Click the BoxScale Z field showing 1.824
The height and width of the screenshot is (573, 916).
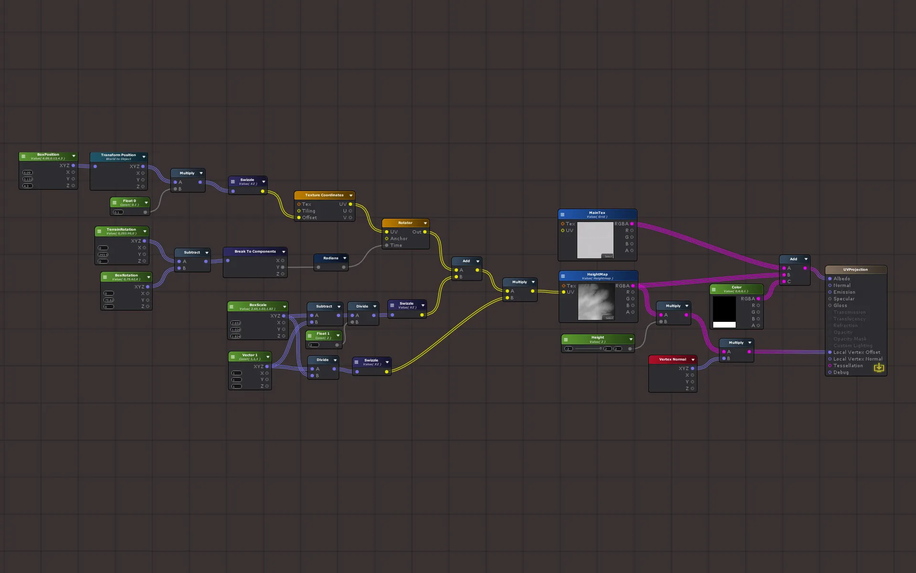pos(236,336)
